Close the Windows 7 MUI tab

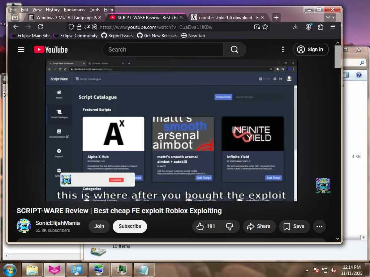(100, 17)
